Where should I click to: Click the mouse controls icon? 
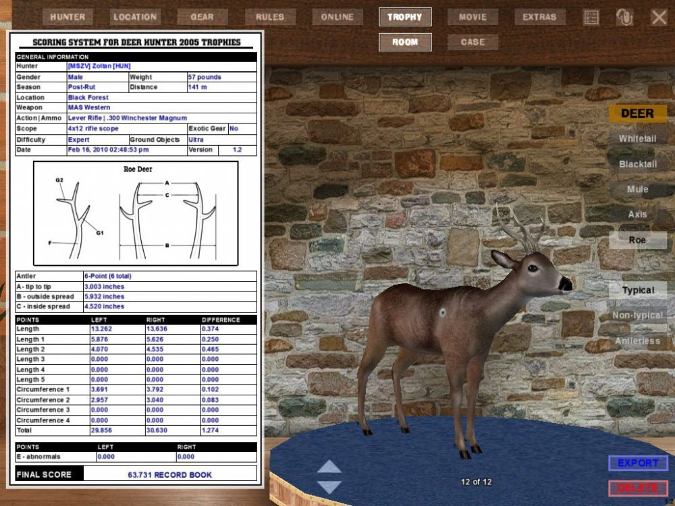coord(625,18)
